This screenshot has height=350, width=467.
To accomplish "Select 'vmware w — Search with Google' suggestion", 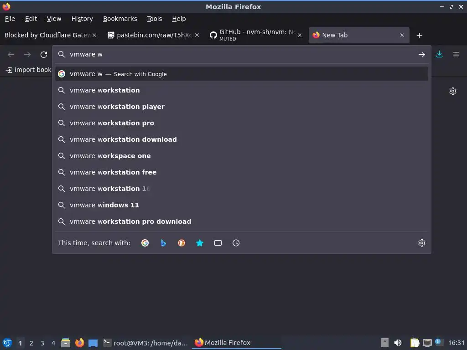I will [242, 74].
